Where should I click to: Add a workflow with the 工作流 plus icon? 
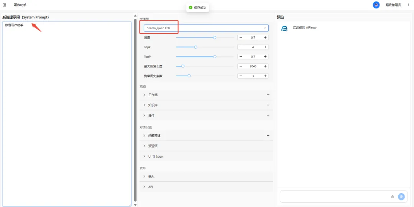coord(268,95)
